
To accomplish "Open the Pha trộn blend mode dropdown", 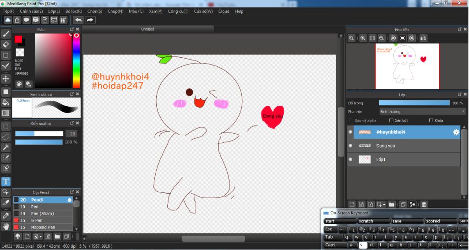I will pos(422,112).
